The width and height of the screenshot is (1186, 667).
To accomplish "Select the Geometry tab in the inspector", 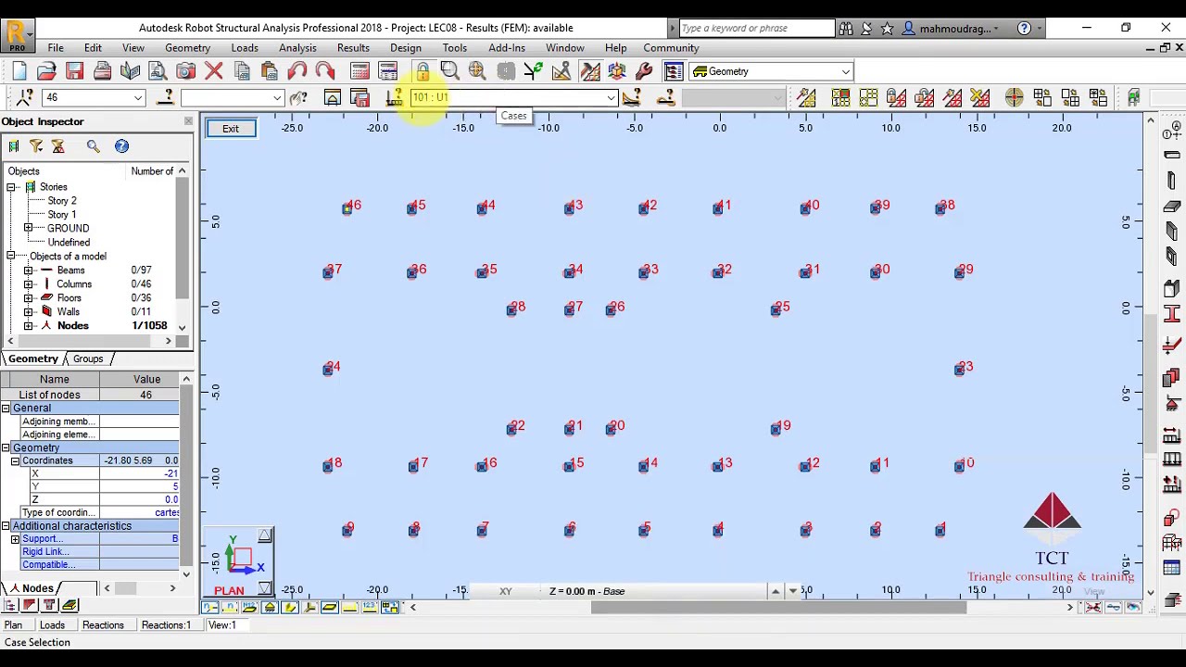I will coord(33,359).
